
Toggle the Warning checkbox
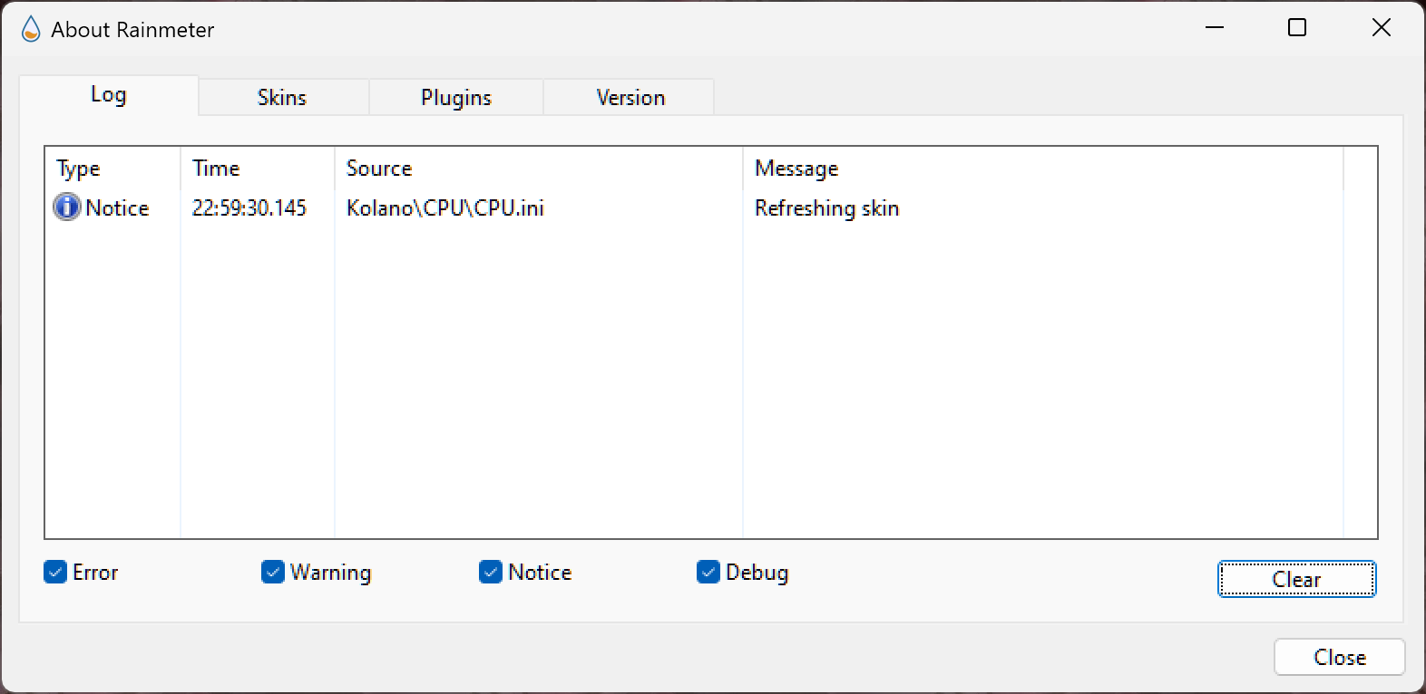273,572
